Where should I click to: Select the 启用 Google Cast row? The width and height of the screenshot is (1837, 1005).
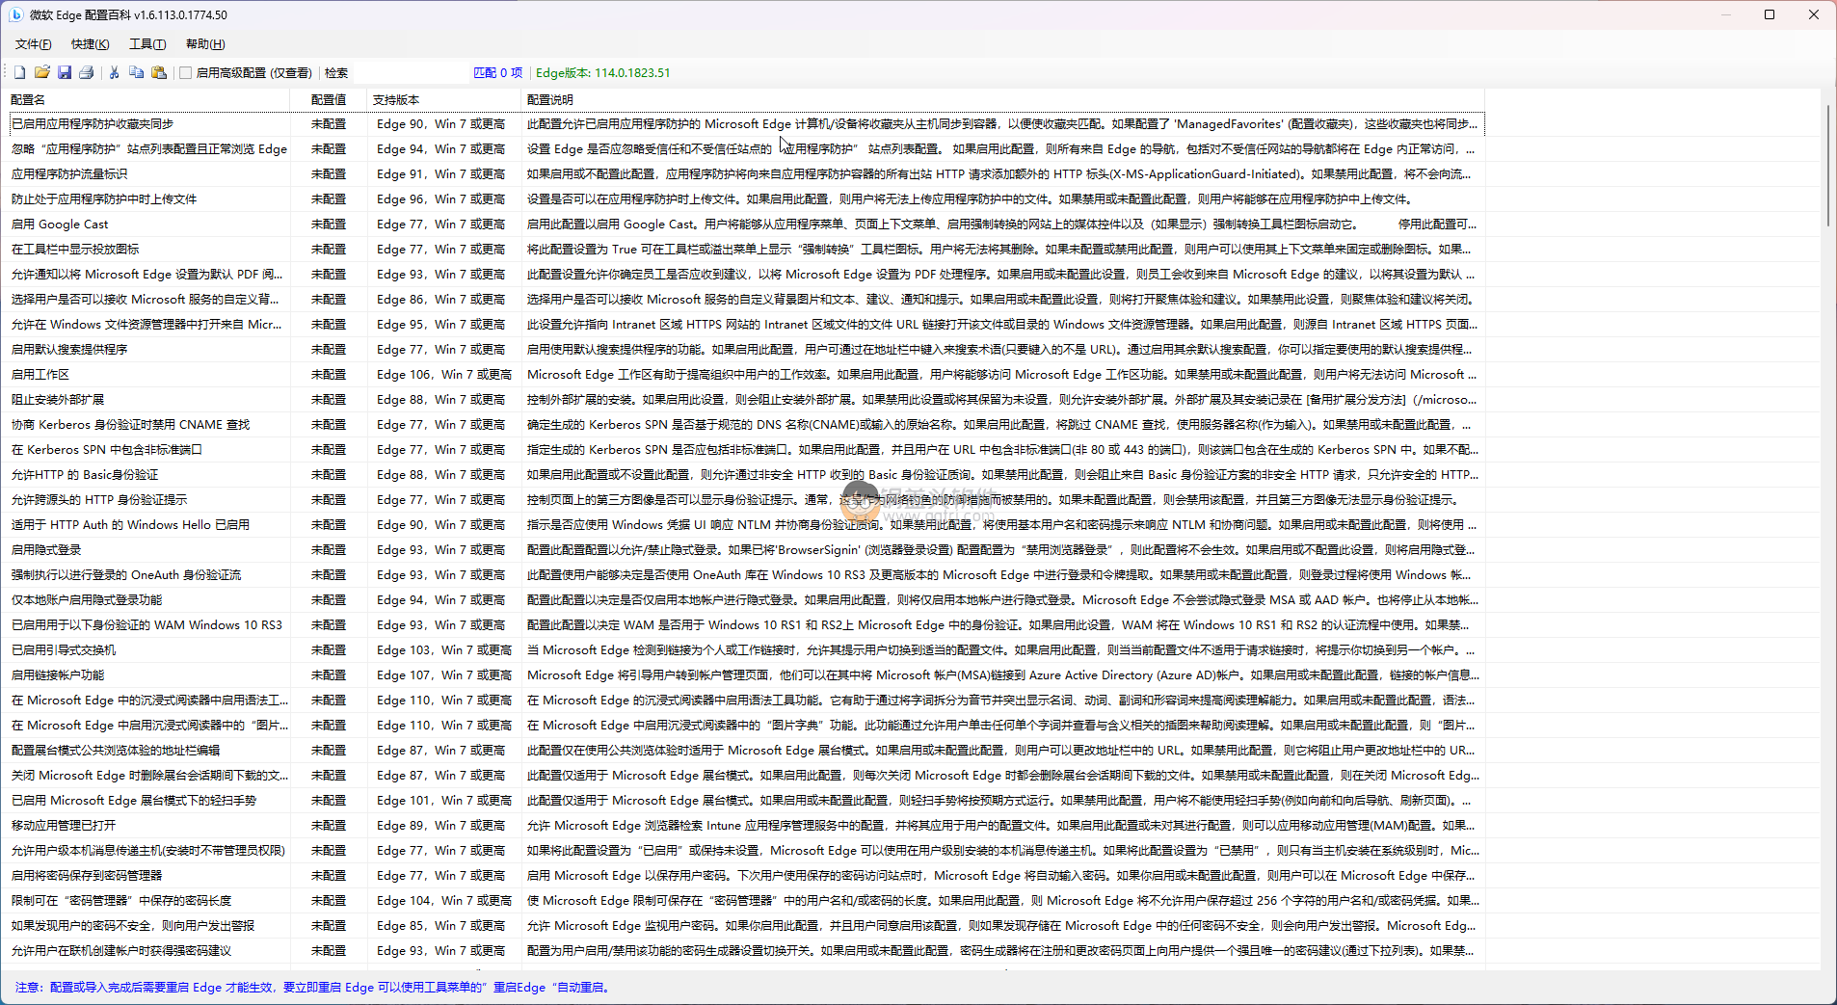pyautogui.click(x=747, y=225)
